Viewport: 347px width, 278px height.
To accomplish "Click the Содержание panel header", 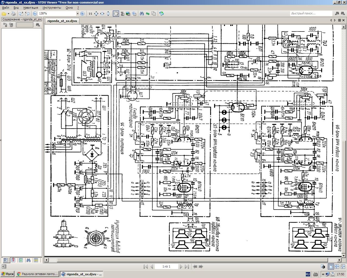I will coord(22,20).
